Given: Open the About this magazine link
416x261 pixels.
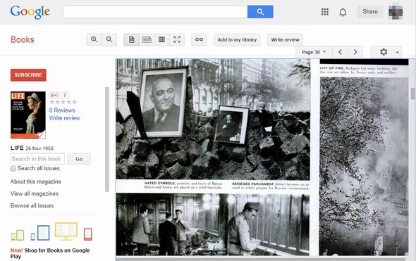Looking at the screenshot, I should pos(36,182).
